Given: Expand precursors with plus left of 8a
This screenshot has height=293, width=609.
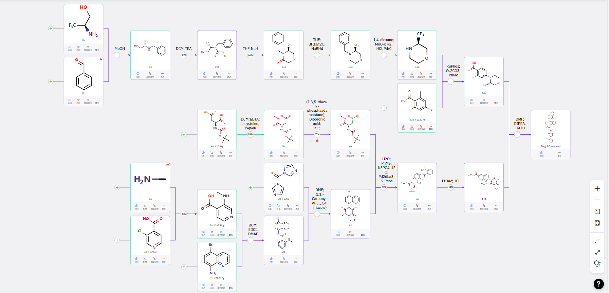Looking at the screenshot, I should [51, 29].
